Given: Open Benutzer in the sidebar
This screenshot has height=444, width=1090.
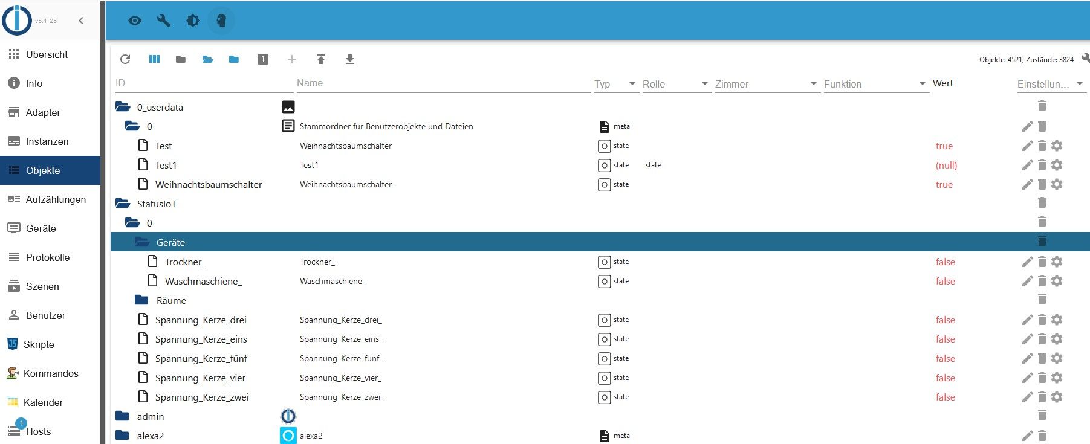Looking at the screenshot, I should click(50, 315).
